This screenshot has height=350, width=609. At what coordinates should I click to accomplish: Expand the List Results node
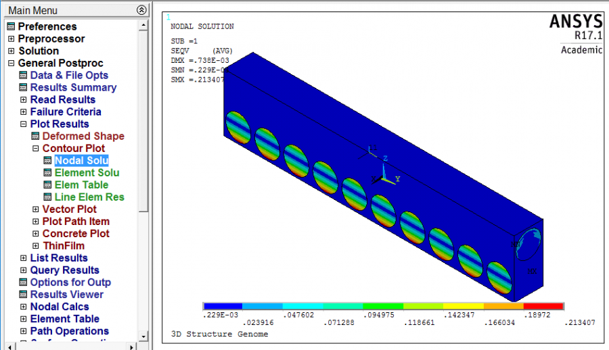[23, 258]
